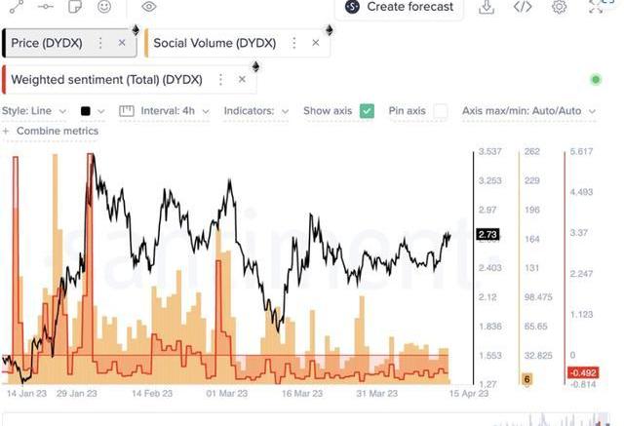Open the Style: Line dropdown

(35, 111)
